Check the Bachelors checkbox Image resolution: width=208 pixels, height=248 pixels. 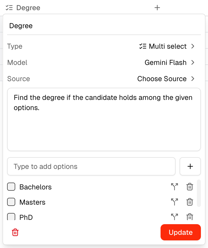click(x=11, y=187)
